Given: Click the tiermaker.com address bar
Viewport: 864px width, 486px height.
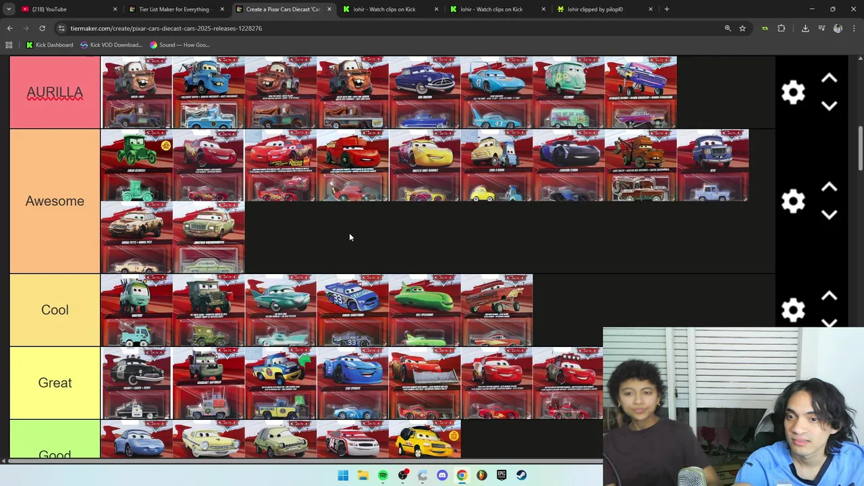Looking at the screenshot, I should click(x=391, y=28).
